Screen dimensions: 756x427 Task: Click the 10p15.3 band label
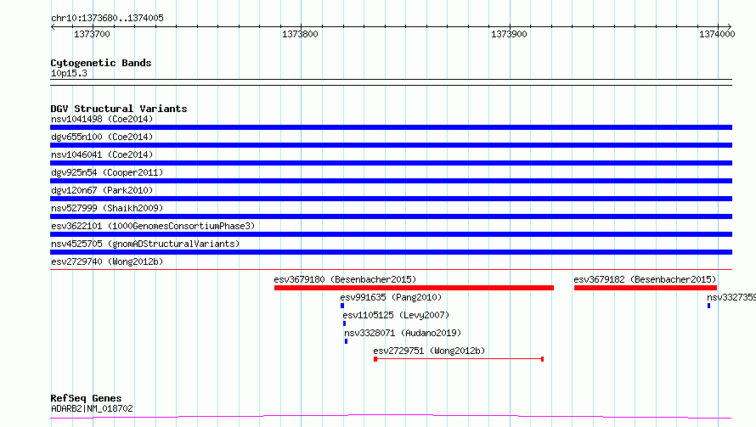tap(69, 73)
